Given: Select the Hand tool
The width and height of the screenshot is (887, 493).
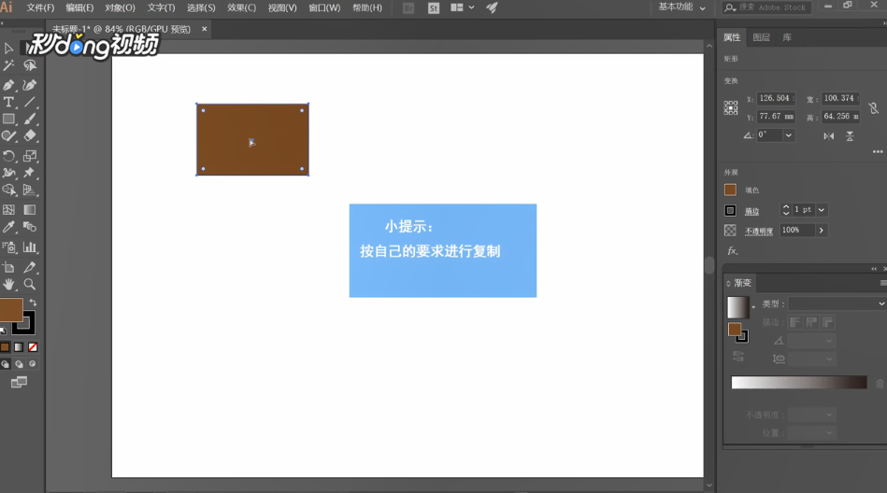Looking at the screenshot, I should [x=8, y=285].
